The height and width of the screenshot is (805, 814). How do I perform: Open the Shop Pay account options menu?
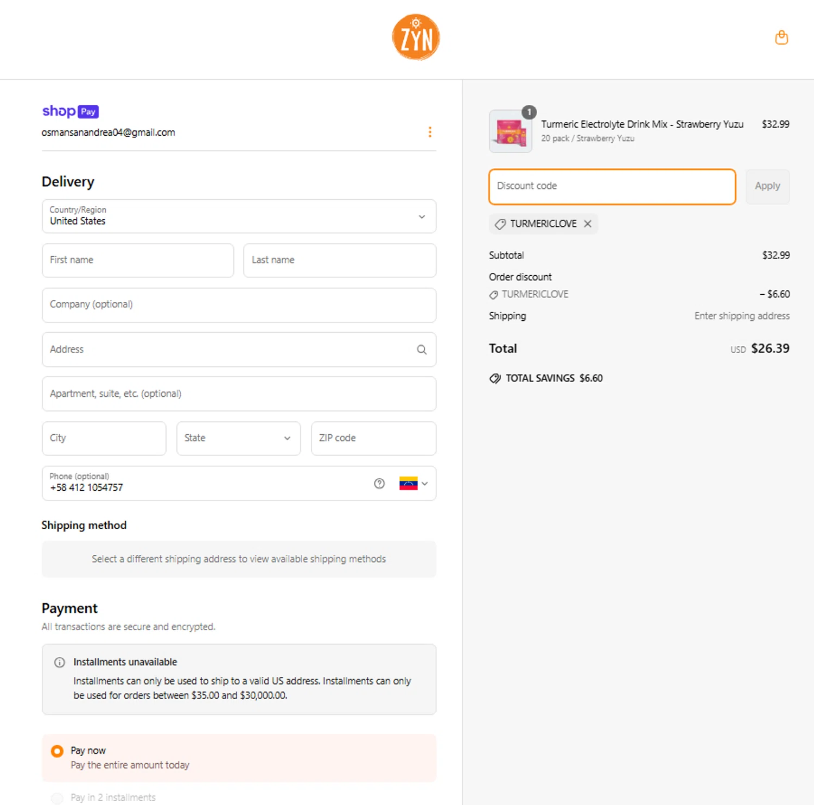point(430,132)
